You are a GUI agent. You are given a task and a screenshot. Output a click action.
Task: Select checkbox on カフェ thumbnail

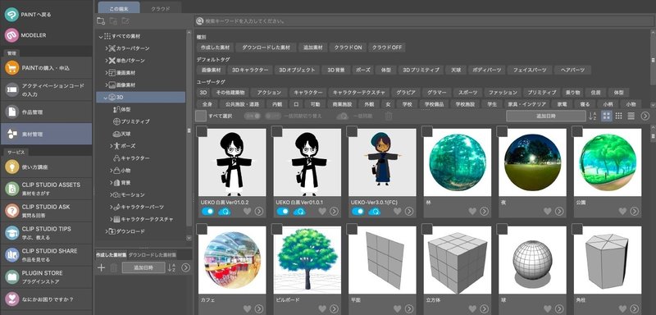202,229
